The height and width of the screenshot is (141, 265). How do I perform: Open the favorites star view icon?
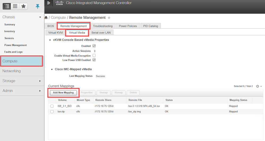[x=23, y=6]
